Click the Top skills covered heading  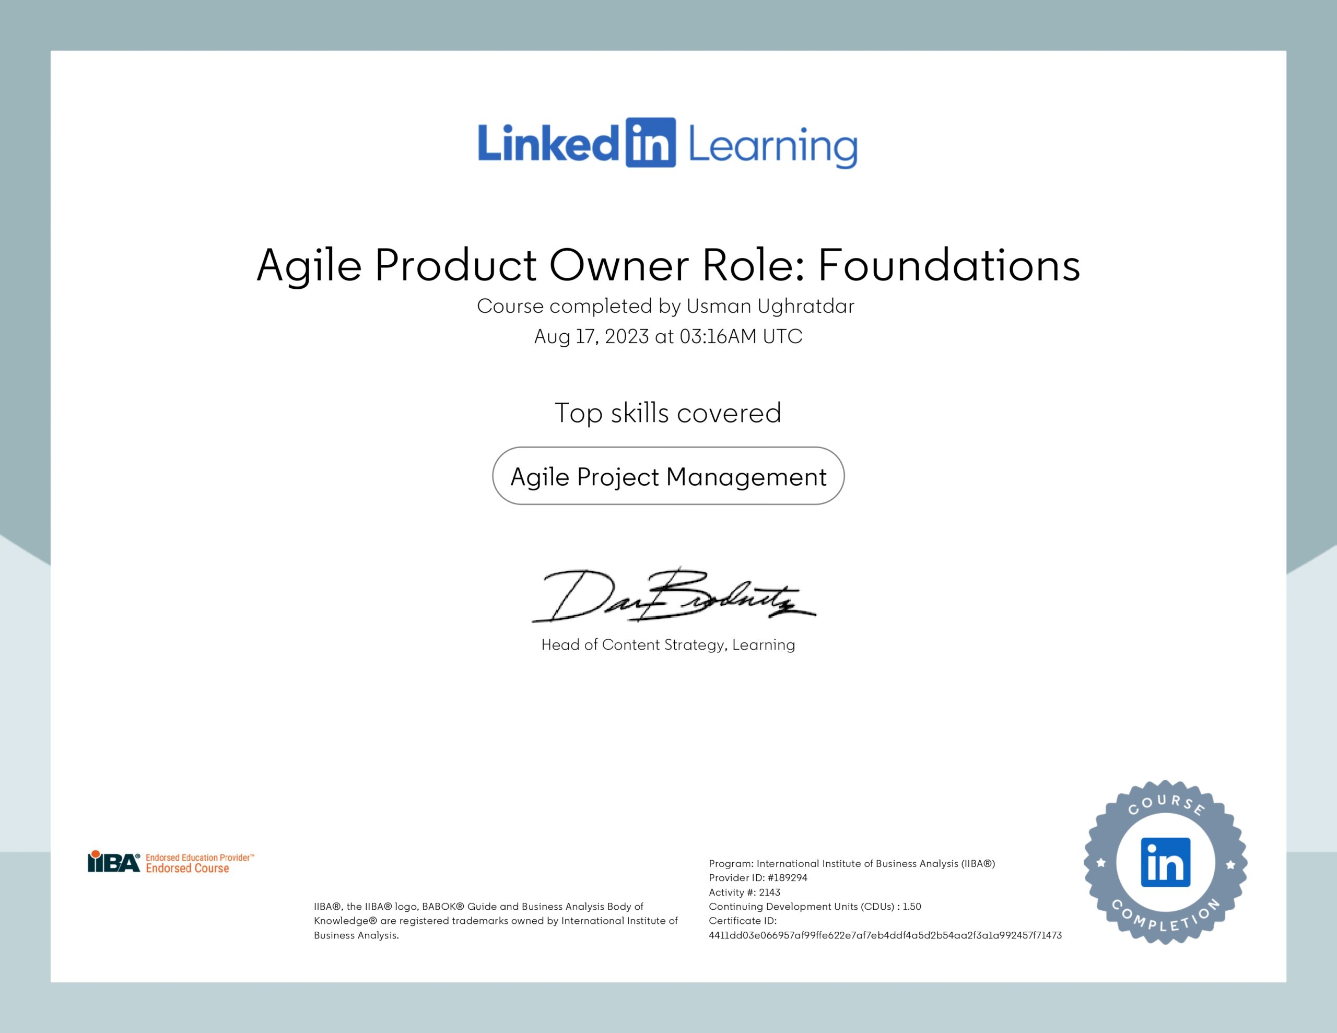pyautogui.click(x=668, y=413)
